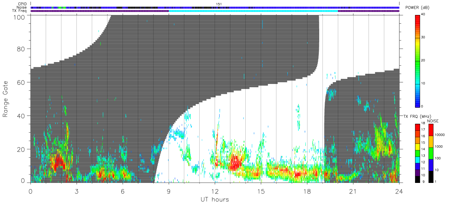This screenshot has height=207, width=449.
Task: Pick the blue swatch in the NOISE legend
Action: coord(431,165)
